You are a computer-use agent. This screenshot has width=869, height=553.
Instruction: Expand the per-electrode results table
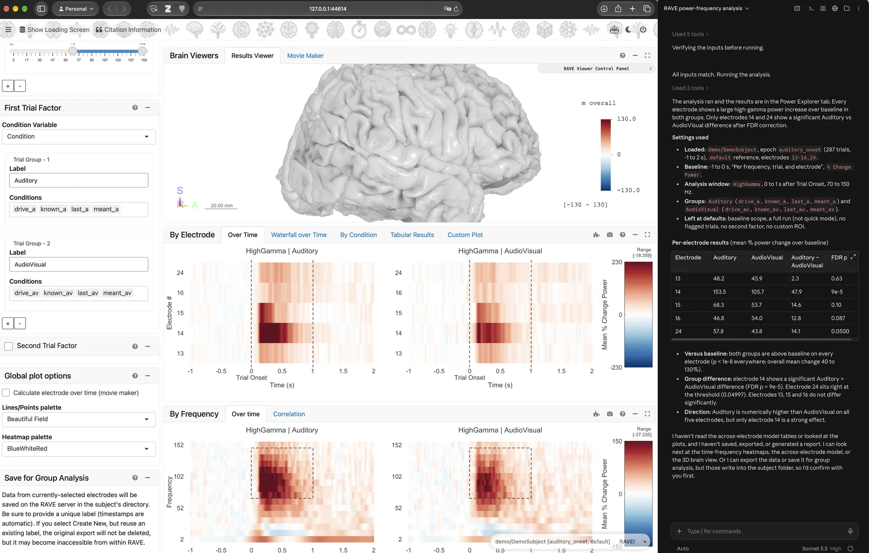(x=853, y=257)
